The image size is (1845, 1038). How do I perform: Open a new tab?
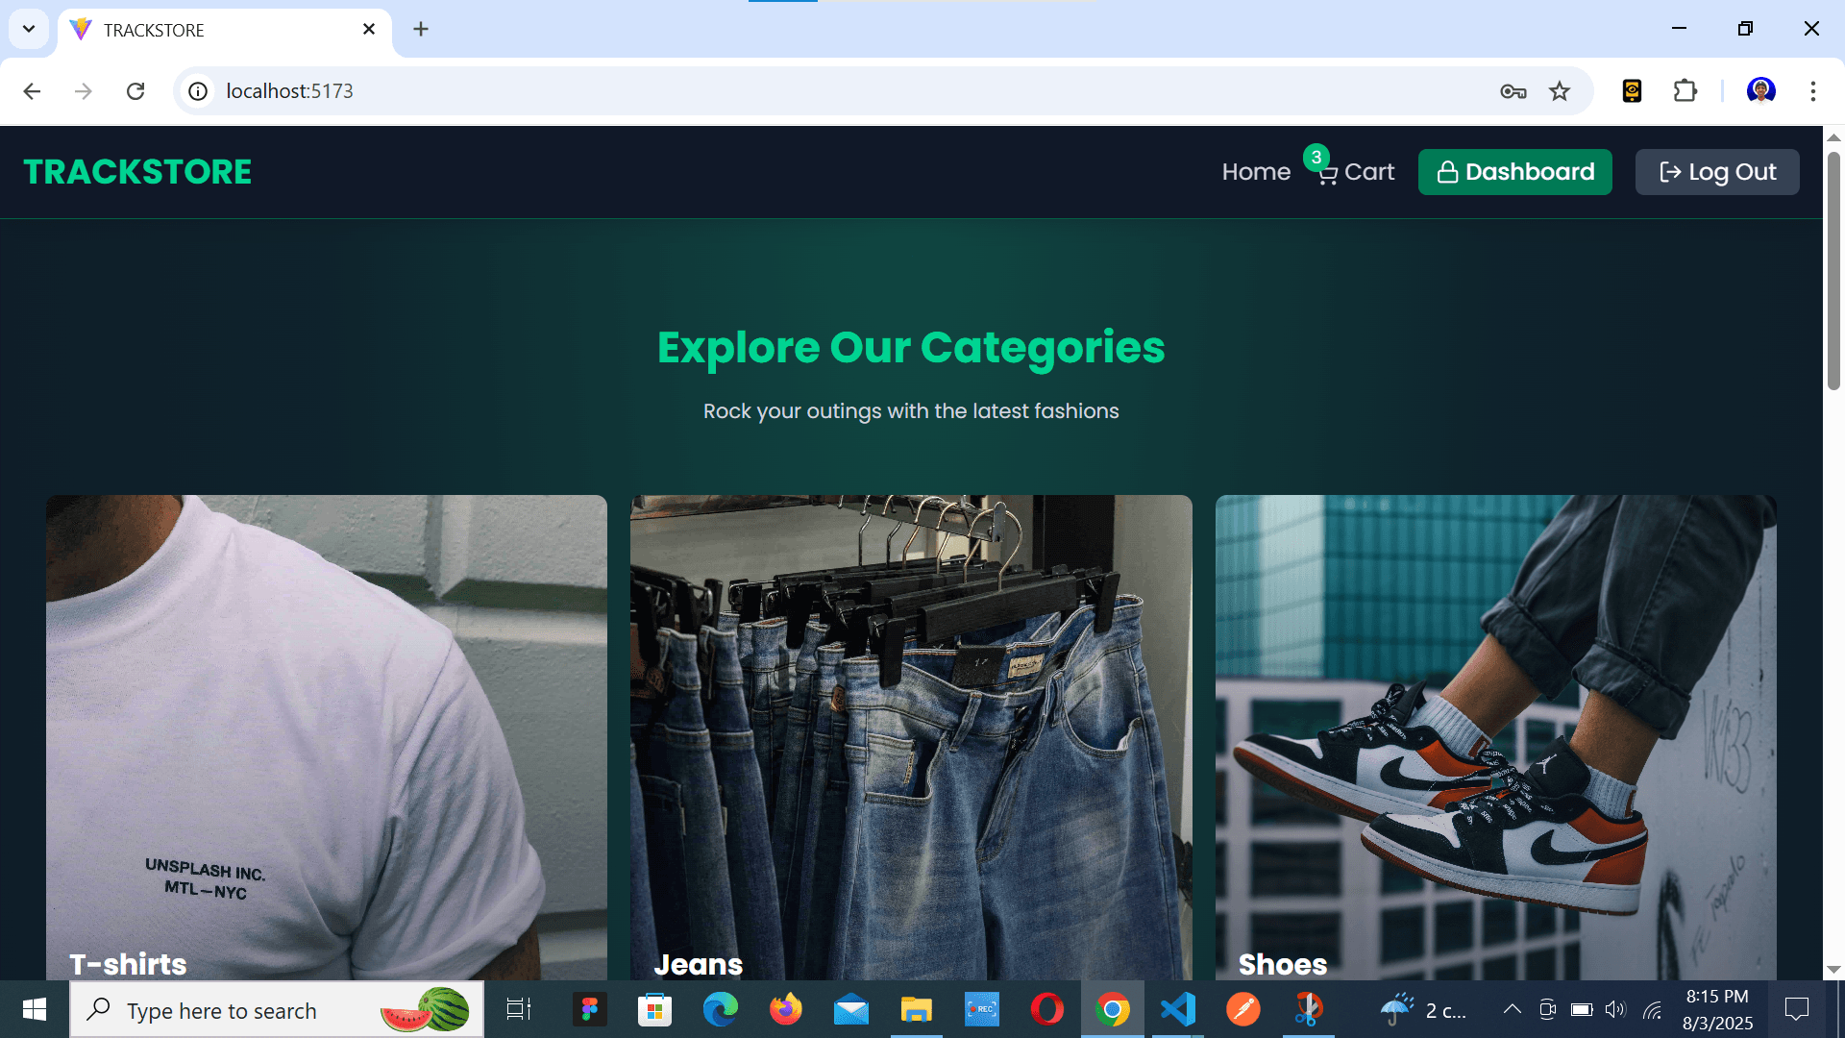(x=421, y=30)
